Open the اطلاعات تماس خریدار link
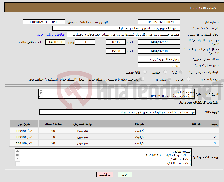 (x=50, y=35)
